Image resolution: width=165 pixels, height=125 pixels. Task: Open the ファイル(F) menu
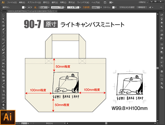12,2
